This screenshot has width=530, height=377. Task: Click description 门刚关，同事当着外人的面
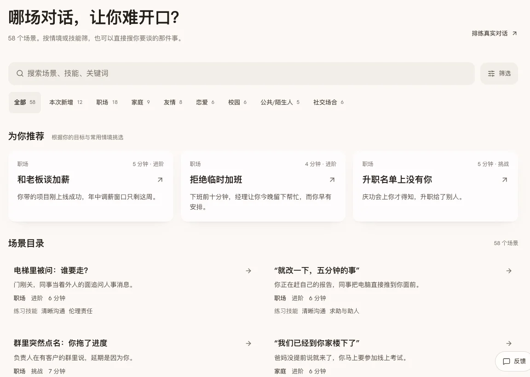(x=75, y=285)
